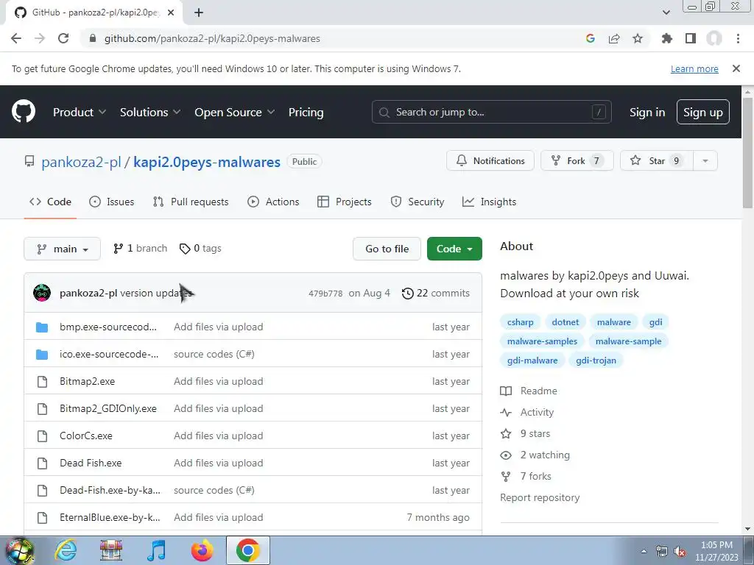Open the Insights tab
This screenshot has width=754, height=565.
tap(489, 202)
